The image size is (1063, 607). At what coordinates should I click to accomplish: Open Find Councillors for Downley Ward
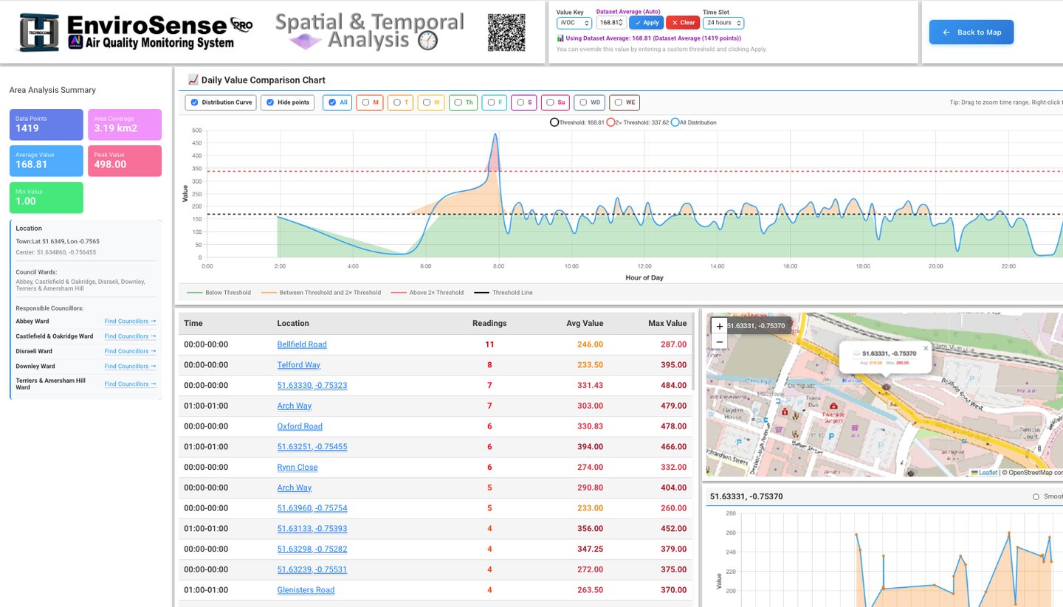click(x=130, y=367)
